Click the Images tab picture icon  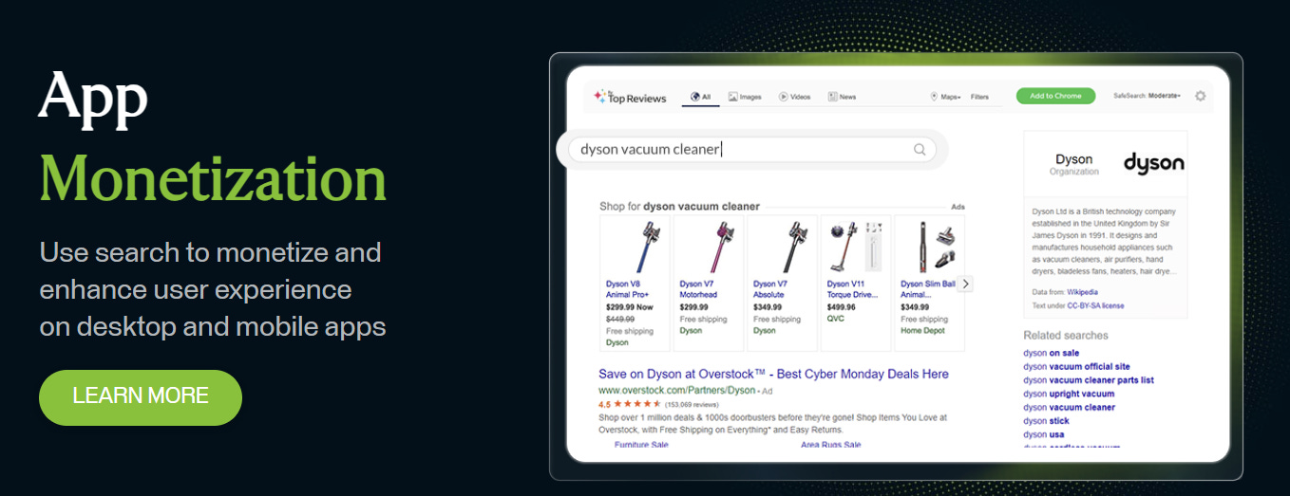point(733,97)
